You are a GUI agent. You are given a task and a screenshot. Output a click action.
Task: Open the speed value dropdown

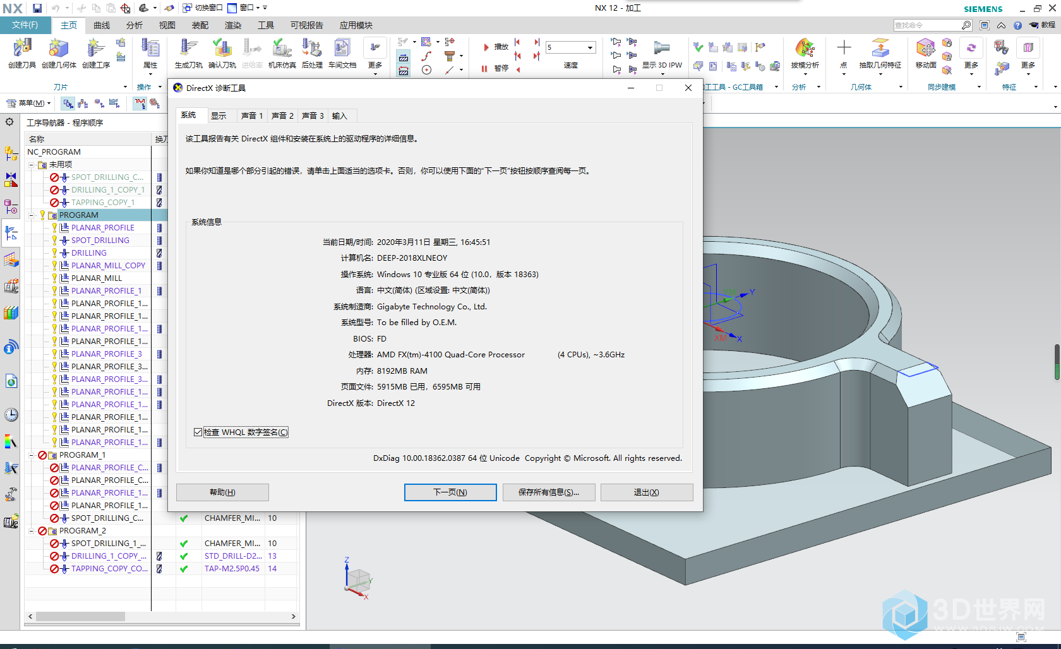coord(590,47)
